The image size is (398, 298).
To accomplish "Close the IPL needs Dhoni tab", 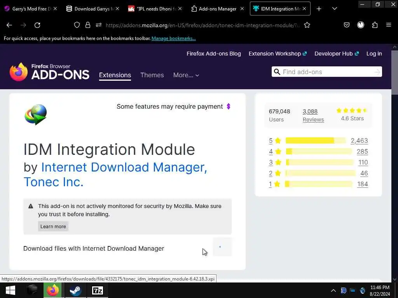I will pos(180,9).
